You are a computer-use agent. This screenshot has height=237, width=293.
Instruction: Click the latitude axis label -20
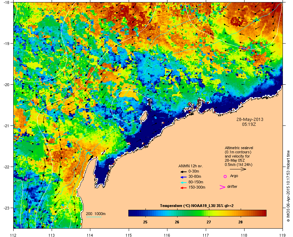coord(6,85)
